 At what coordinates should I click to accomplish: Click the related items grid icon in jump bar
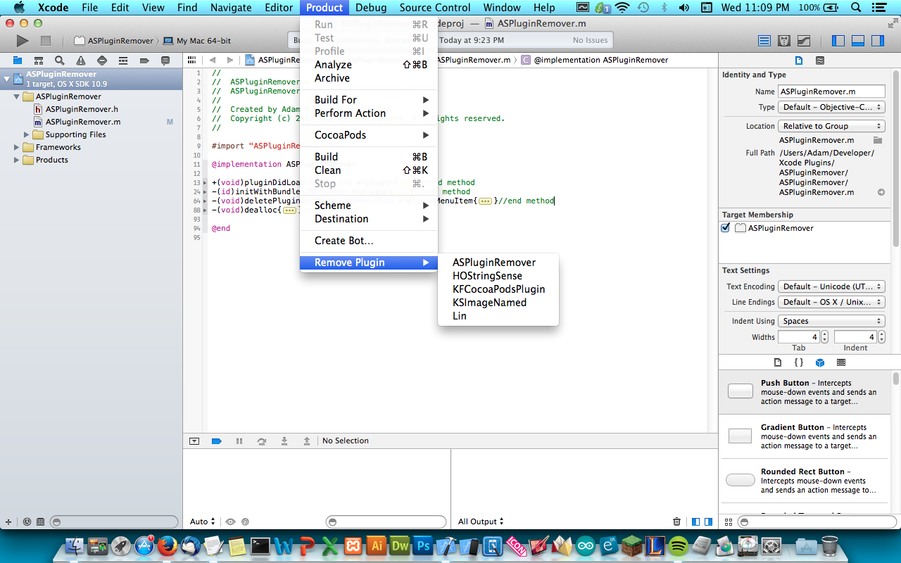[191, 61]
